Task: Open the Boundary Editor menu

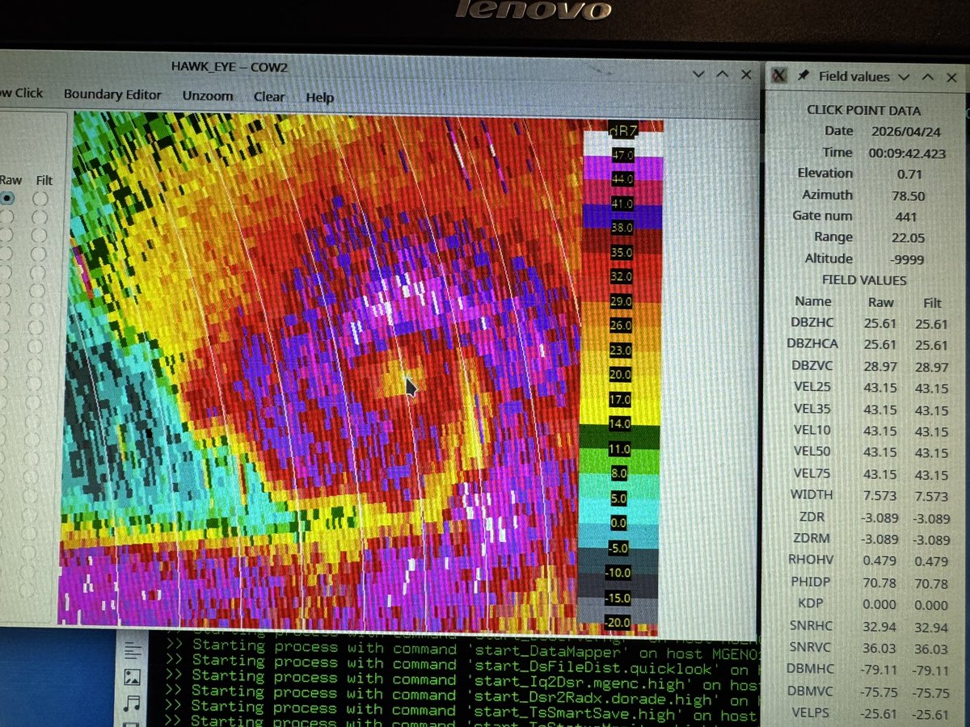Action: coord(112,95)
